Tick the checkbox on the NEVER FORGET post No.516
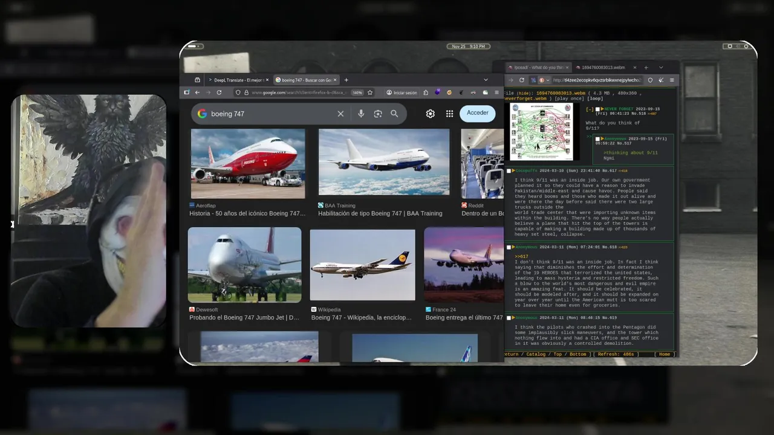This screenshot has width=774, height=435. pos(597,109)
